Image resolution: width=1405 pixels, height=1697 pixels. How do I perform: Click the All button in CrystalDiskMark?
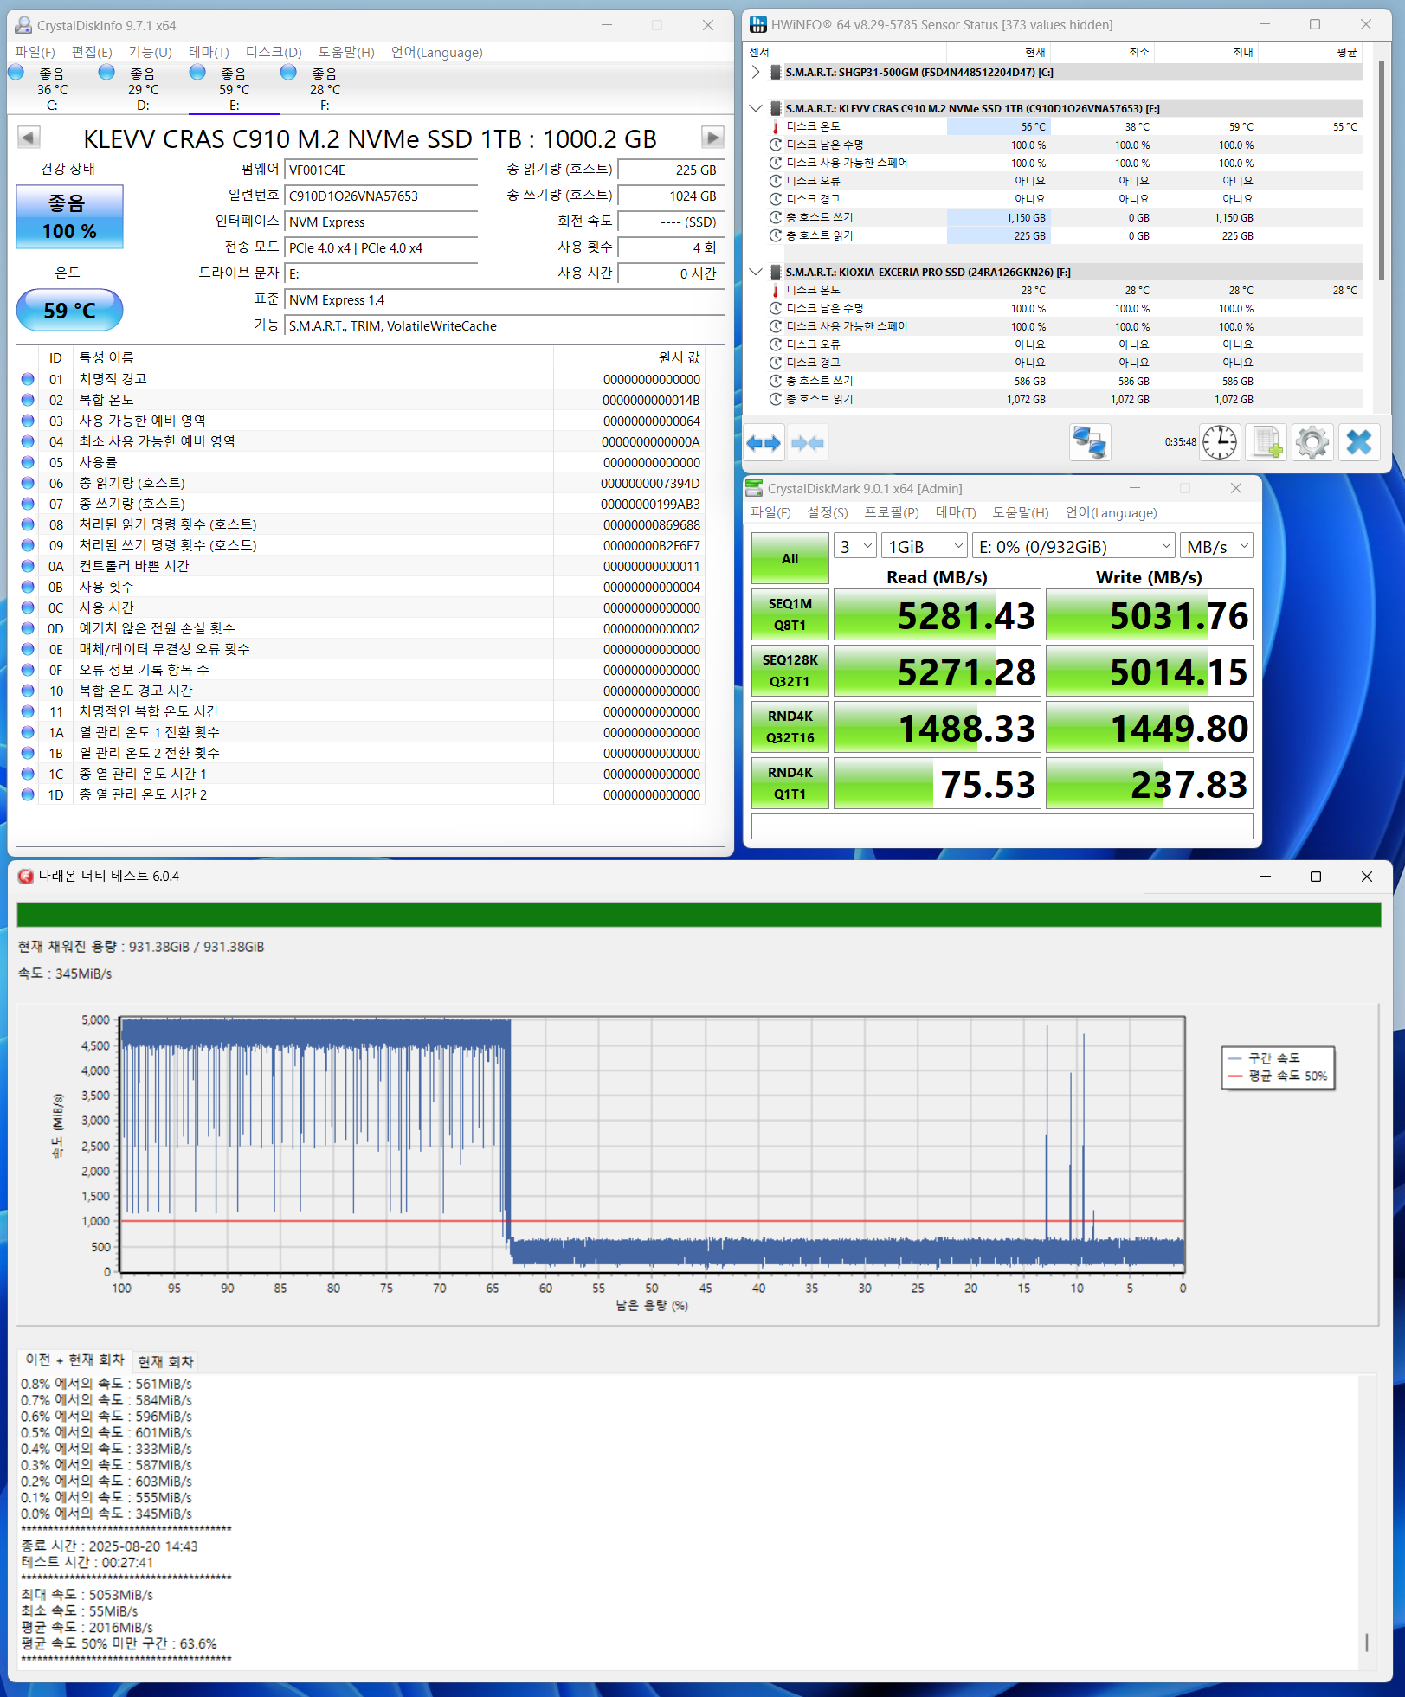[x=790, y=558]
